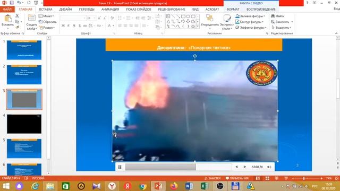Toggle underline (Ч) formatting
The height and width of the screenshot is (191, 340).
(74, 25)
